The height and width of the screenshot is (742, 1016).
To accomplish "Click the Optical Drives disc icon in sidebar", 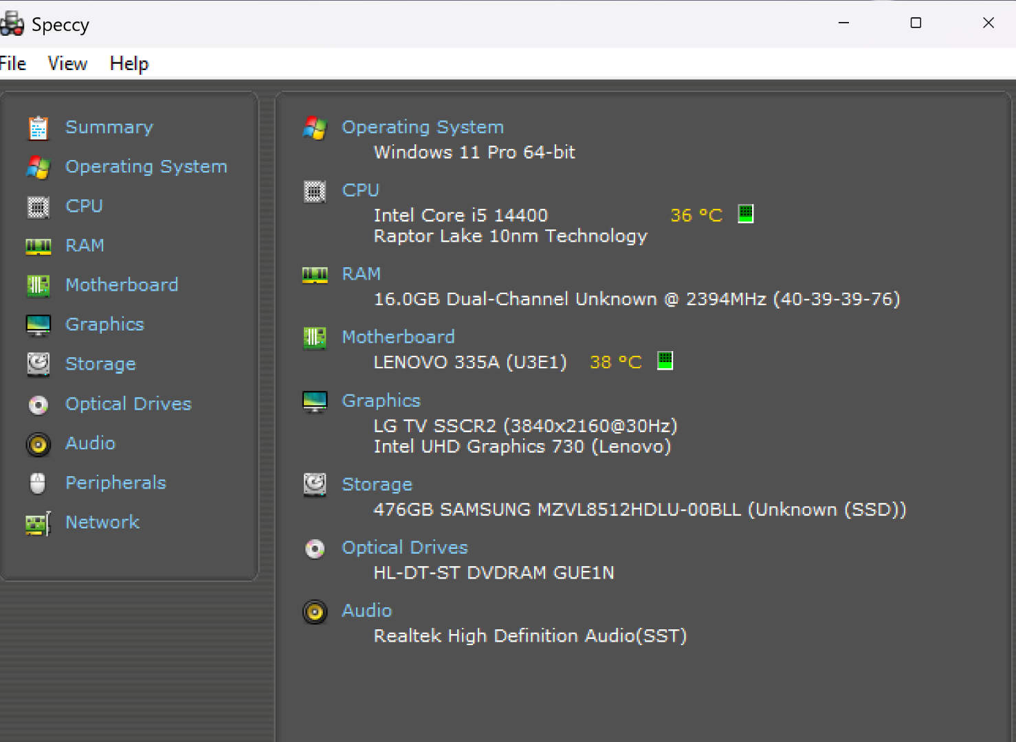I will [38, 405].
